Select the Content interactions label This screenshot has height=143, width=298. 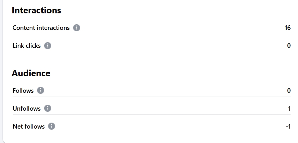pyautogui.click(x=41, y=28)
